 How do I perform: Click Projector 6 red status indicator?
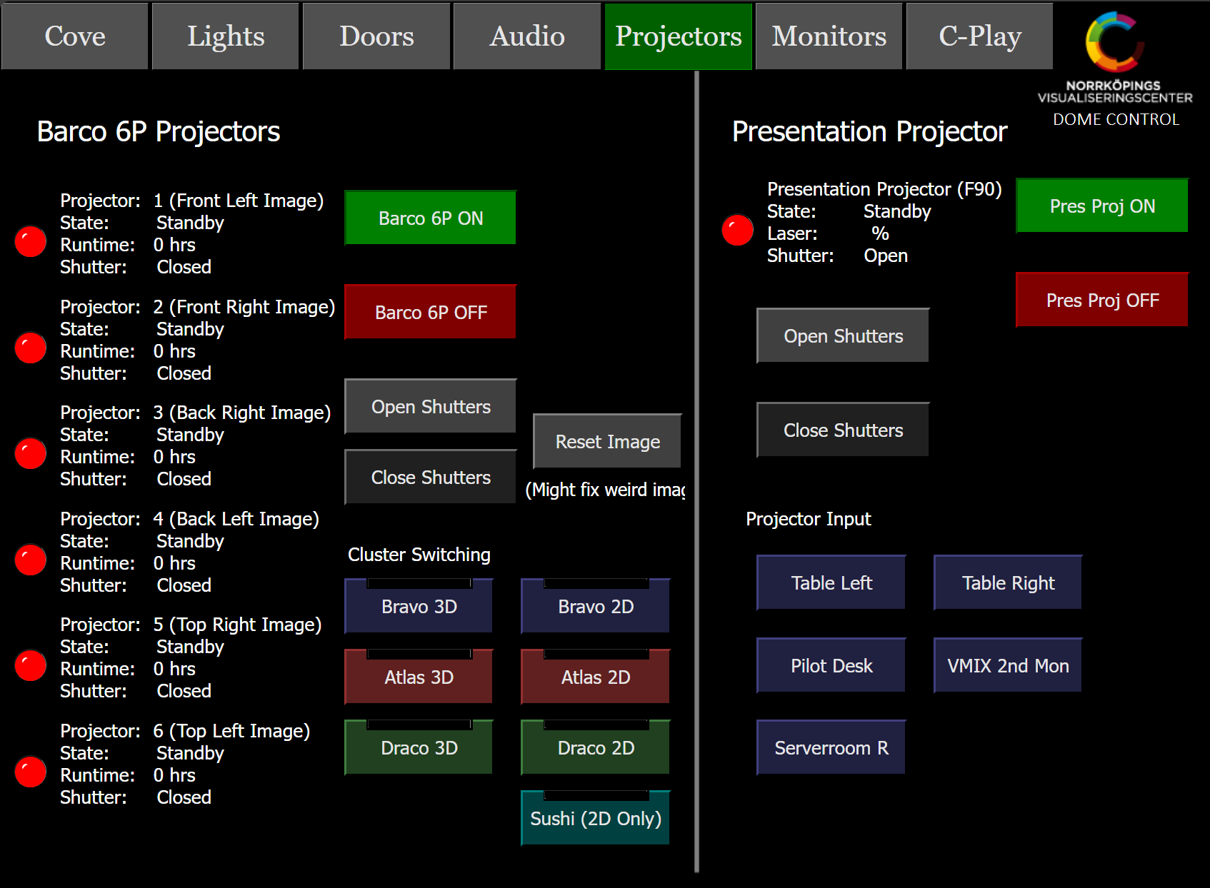pos(31,772)
